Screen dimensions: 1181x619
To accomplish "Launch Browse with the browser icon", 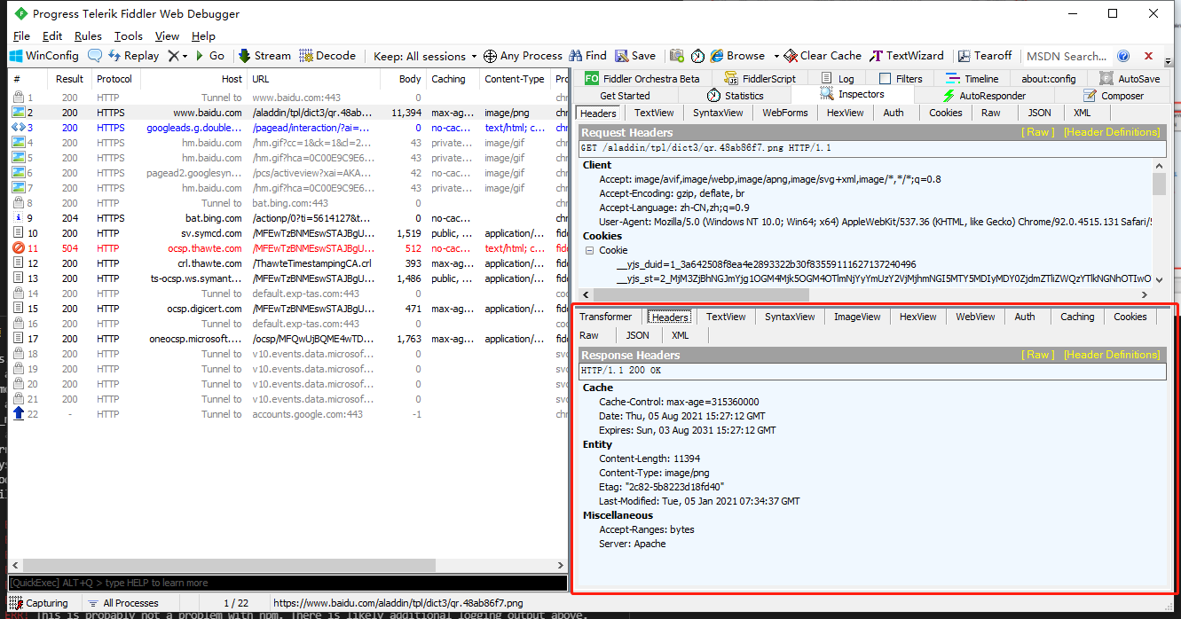I will coord(737,56).
